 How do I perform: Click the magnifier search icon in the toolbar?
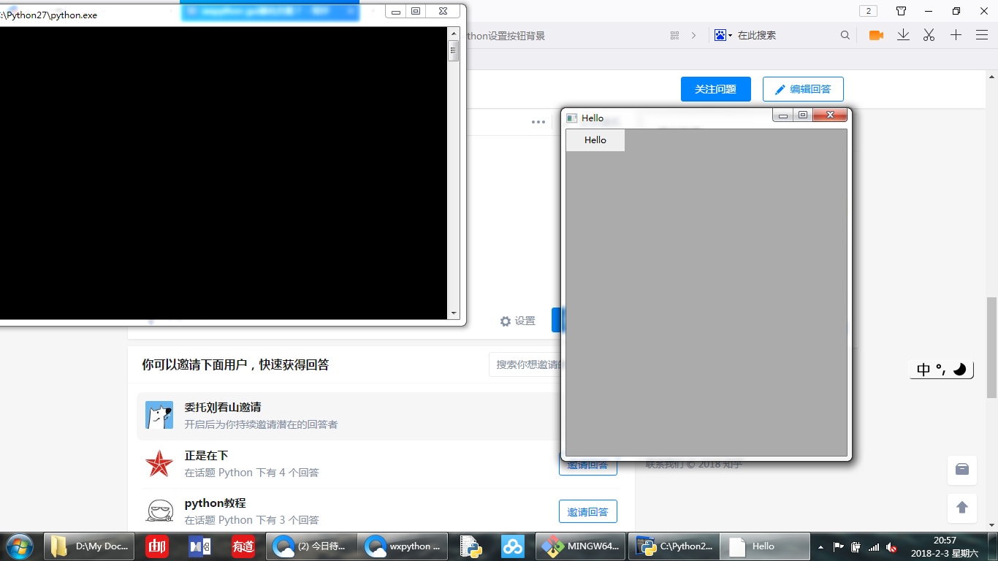[x=845, y=34]
